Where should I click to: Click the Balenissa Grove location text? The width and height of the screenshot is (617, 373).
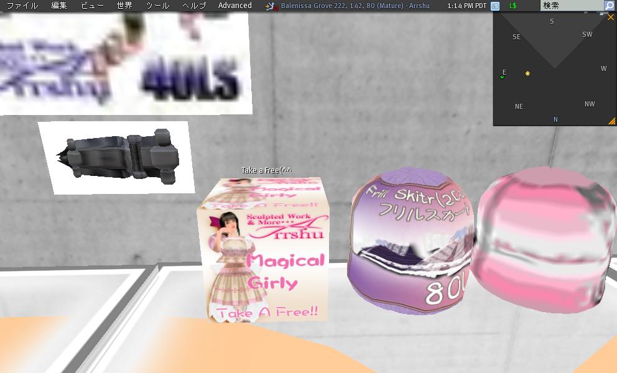355,6
